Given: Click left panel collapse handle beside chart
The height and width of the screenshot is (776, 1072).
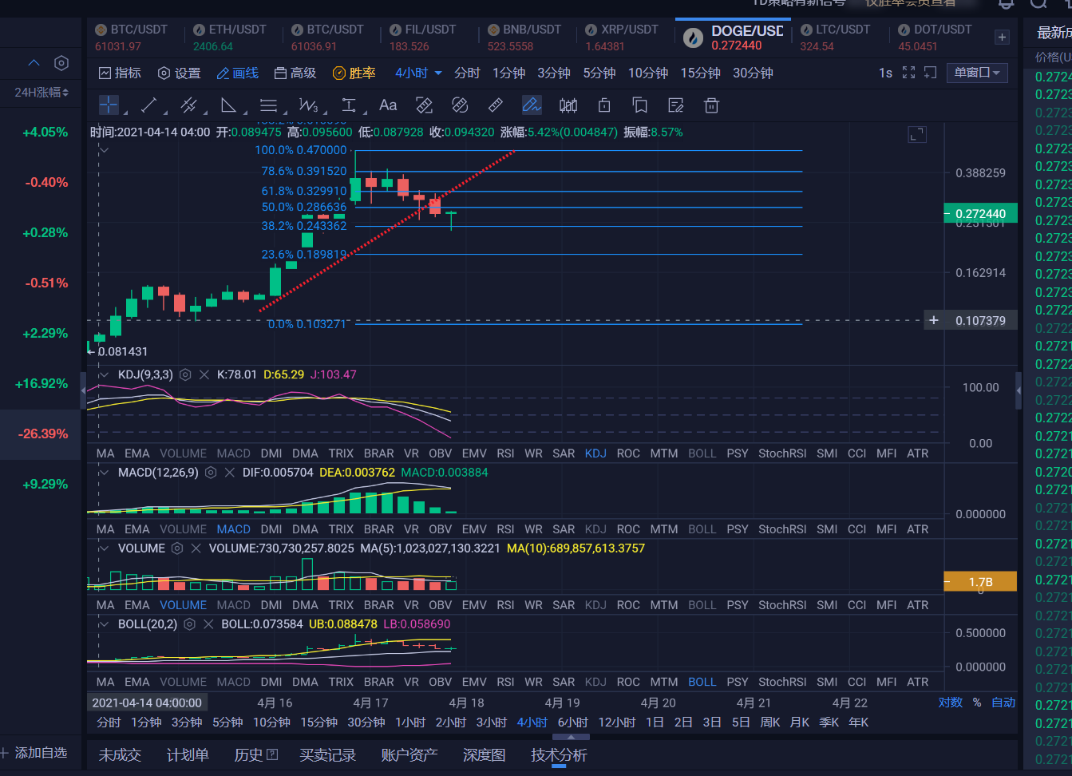Looking at the screenshot, I should [x=84, y=390].
